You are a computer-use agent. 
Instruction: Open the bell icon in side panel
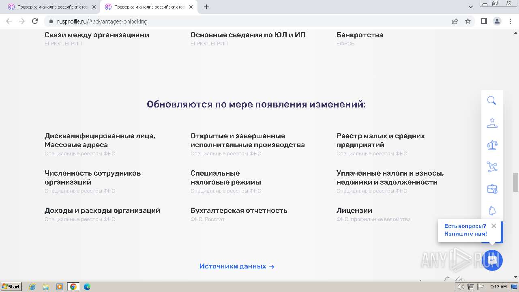coord(492,210)
